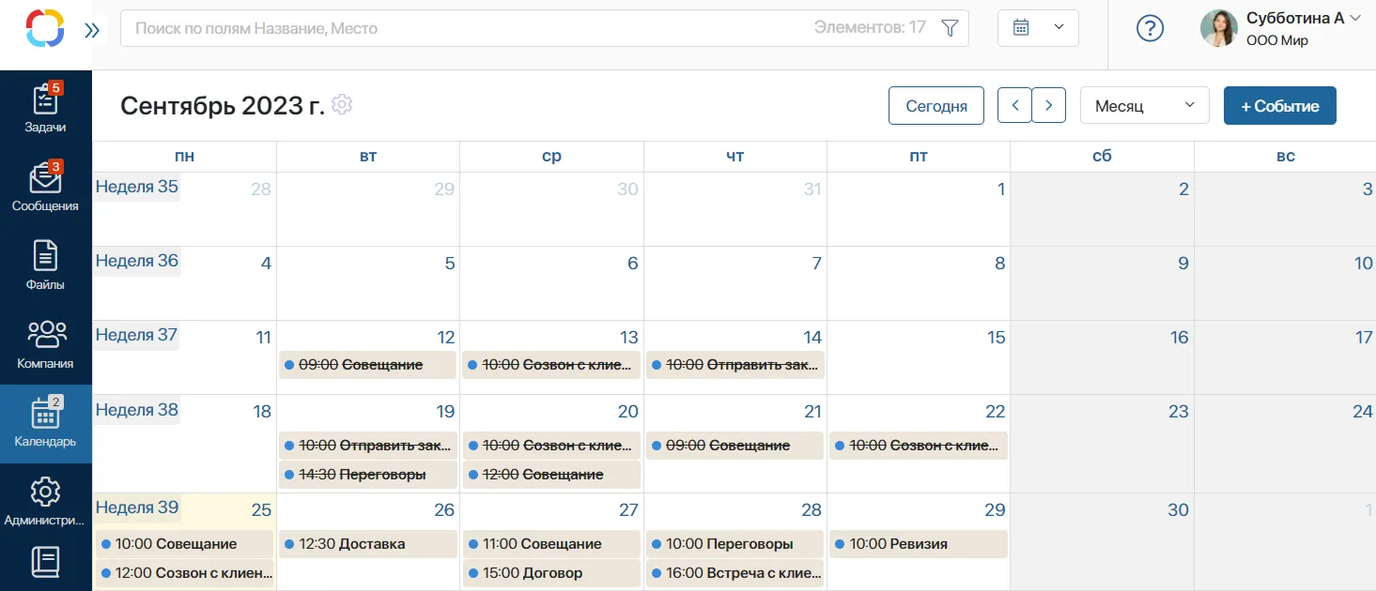
Task: Open the help question mark icon
Action: pyautogui.click(x=1150, y=28)
